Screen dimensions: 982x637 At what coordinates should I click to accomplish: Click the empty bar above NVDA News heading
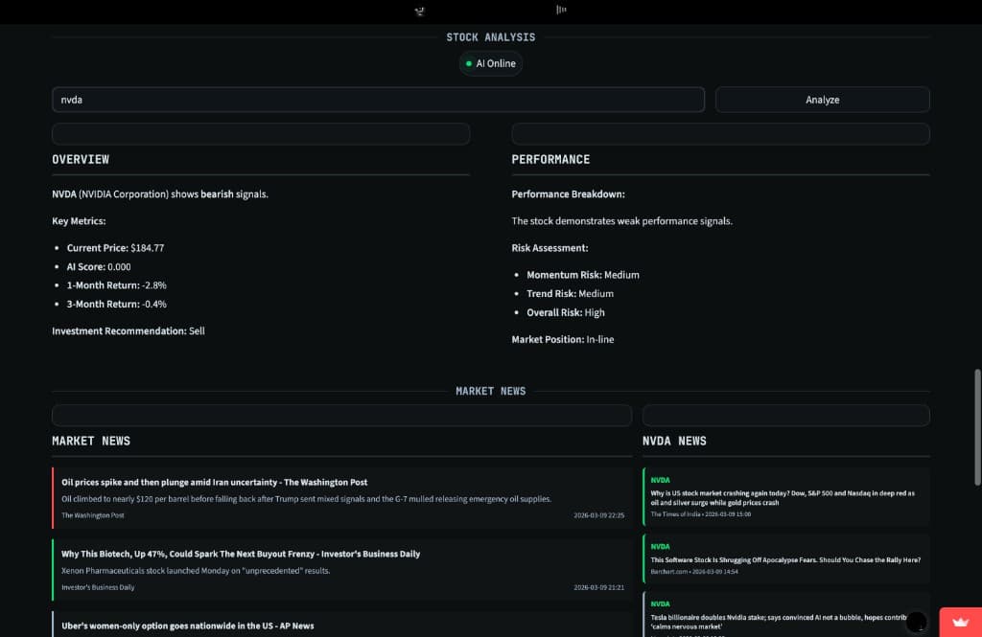click(785, 416)
